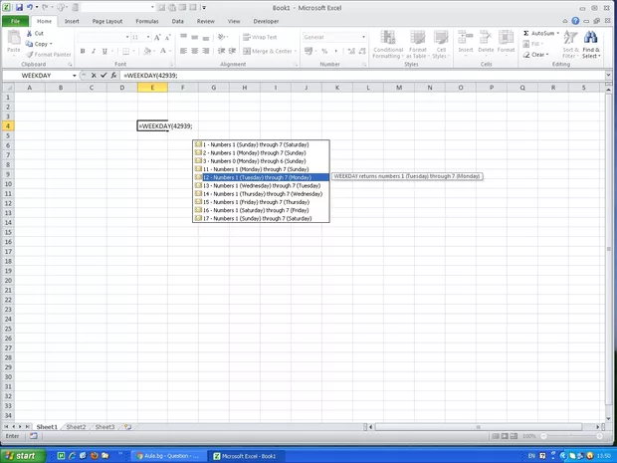Click the Cancel (X) button in formula bar
Image resolution: width=617 pixels, height=463 pixels.
[95, 76]
